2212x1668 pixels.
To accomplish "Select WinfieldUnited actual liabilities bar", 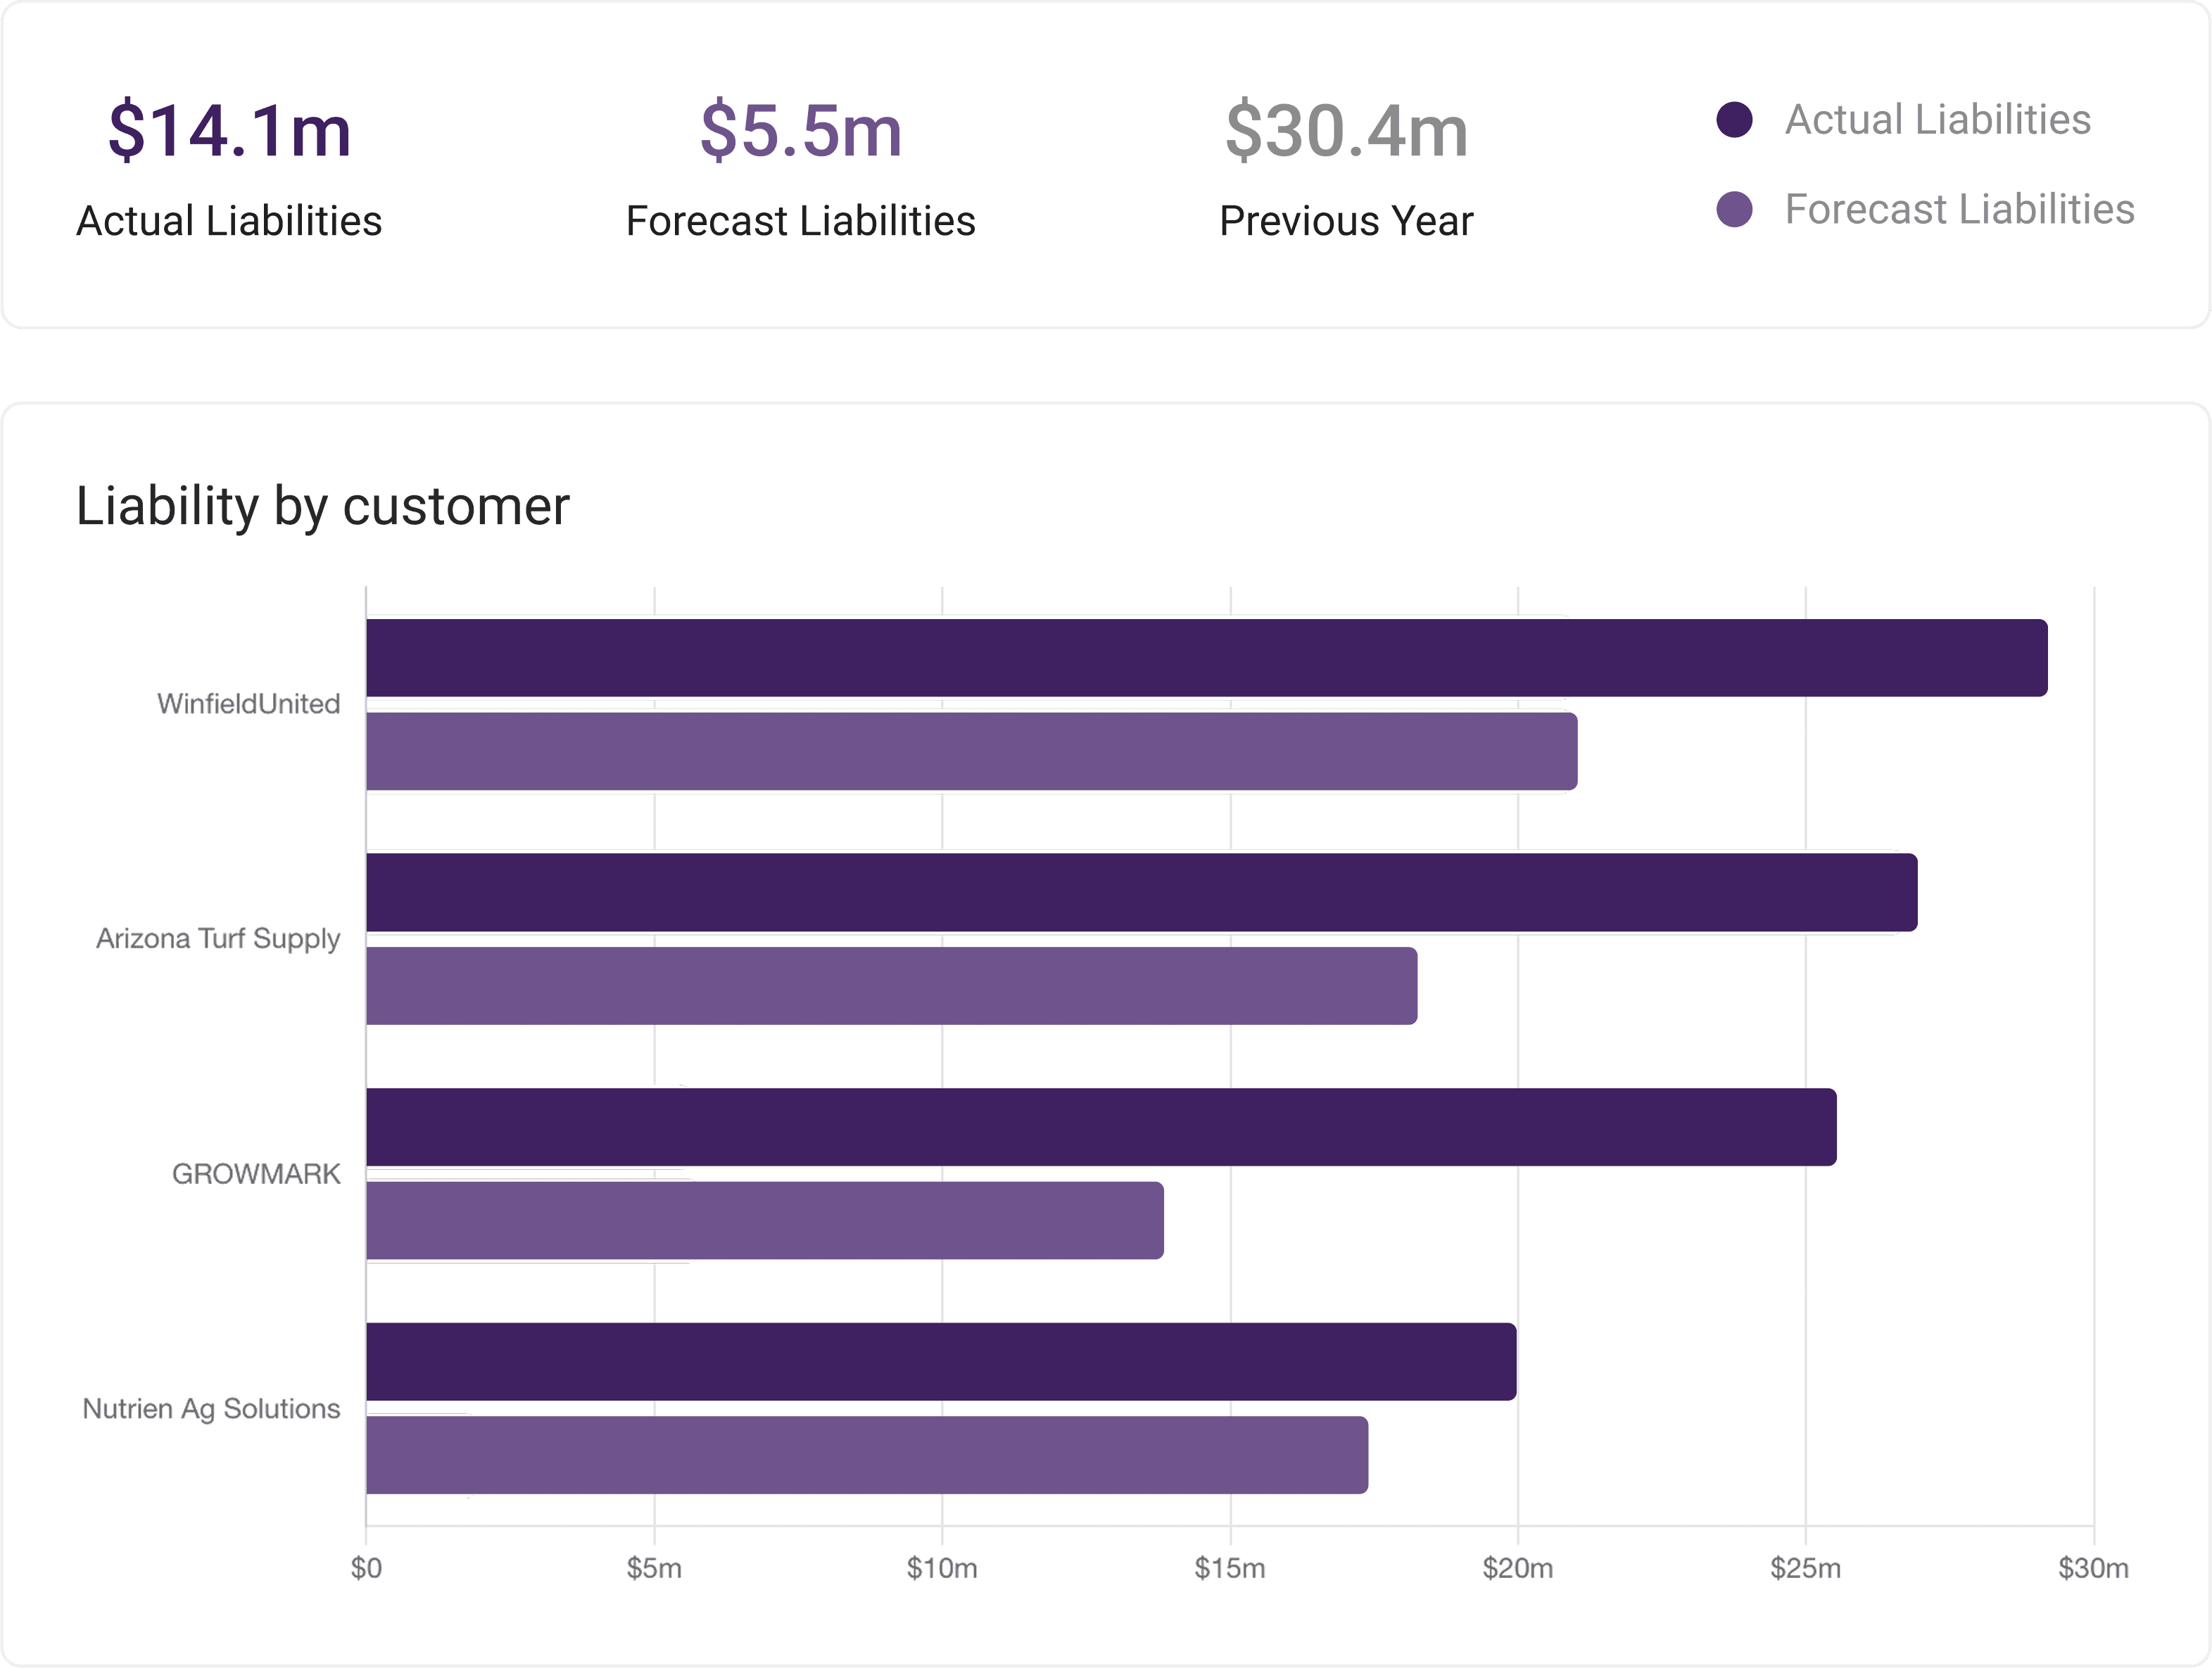I will click(x=1206, y=658).
